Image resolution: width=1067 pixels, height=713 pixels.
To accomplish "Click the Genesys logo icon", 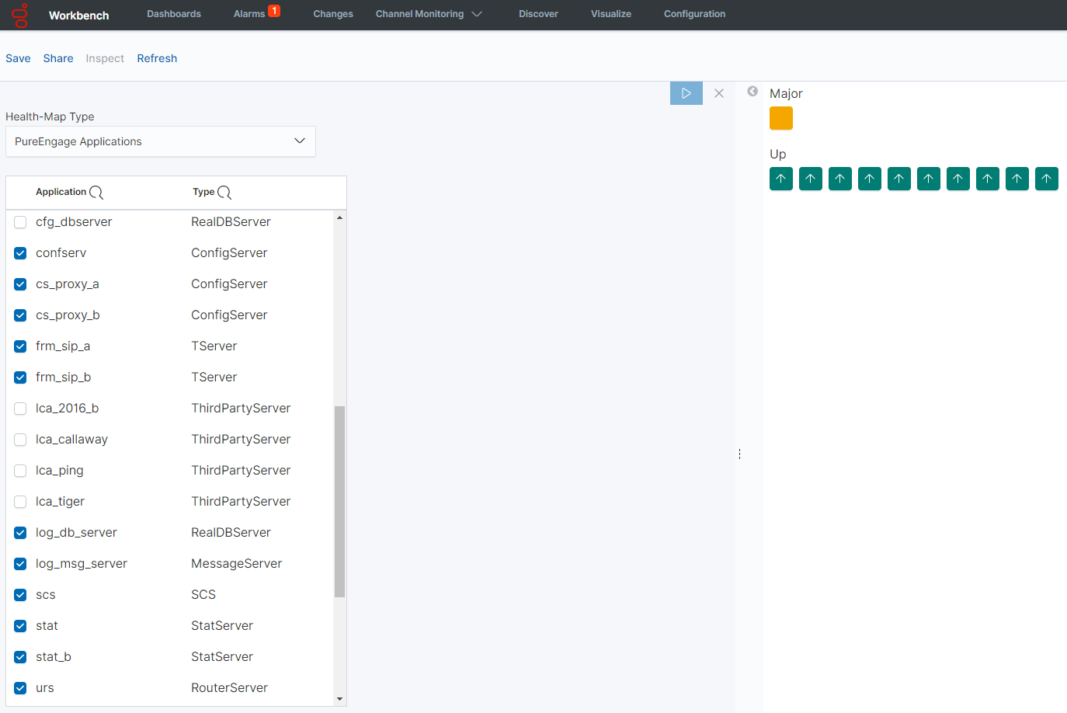I will (21, 15).
